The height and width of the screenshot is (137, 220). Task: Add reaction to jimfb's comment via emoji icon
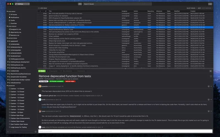coord(209,99)
